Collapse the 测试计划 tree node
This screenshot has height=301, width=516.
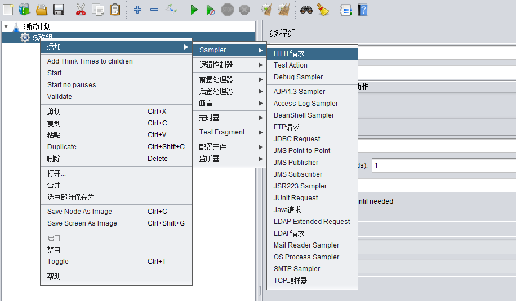6,26
